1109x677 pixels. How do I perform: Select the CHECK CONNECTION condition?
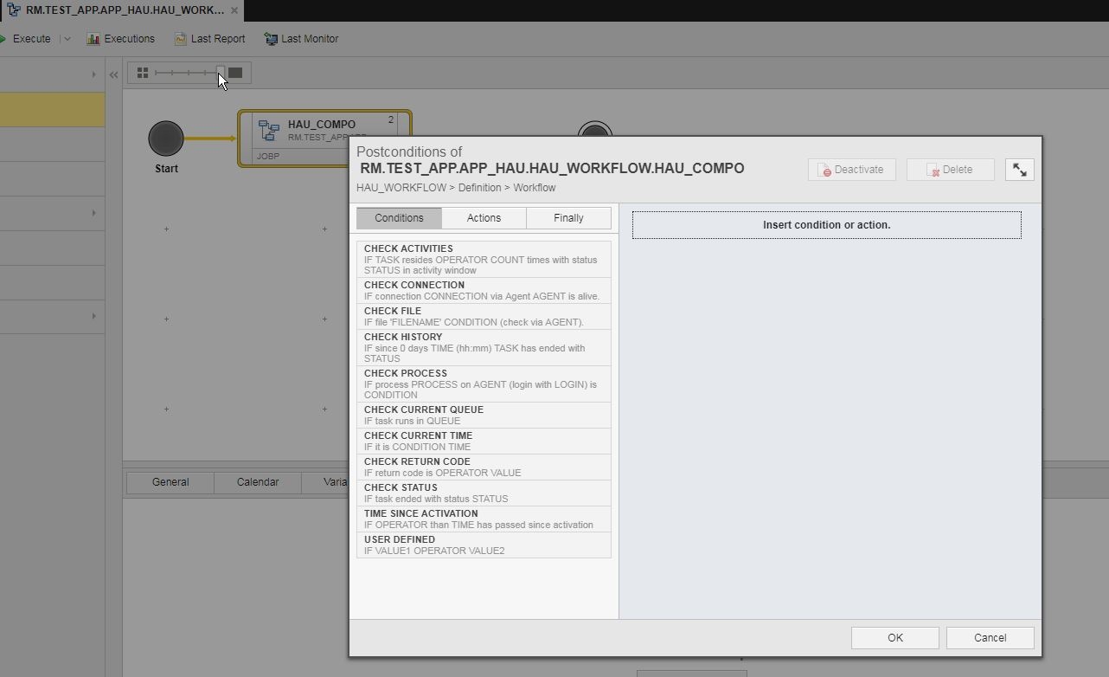484,289
